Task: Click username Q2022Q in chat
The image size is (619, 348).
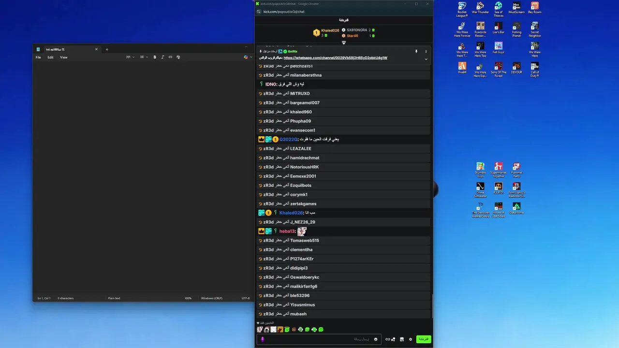Action: tap(288, 139)
